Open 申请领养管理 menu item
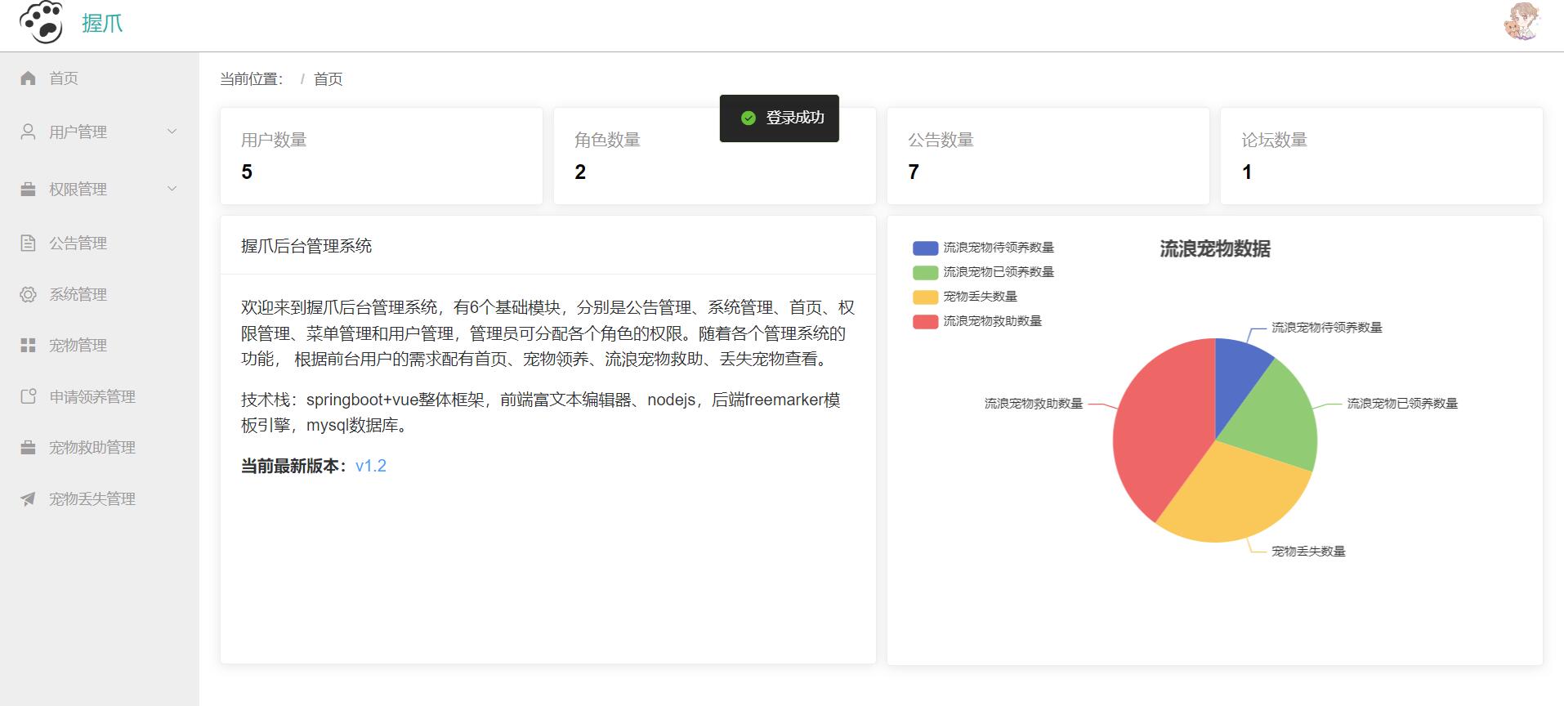 coord(99,396)
